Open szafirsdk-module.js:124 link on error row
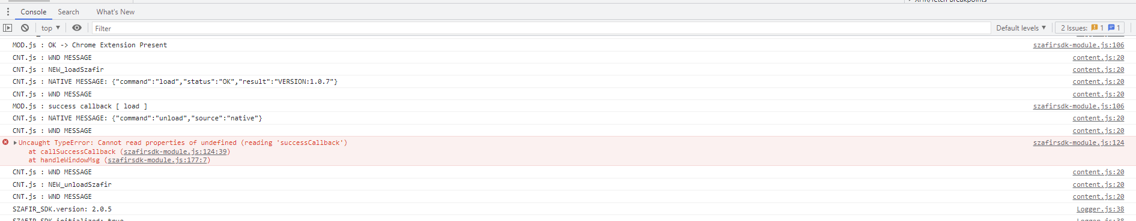The image size is (1136, 221). coord(1078,143)
